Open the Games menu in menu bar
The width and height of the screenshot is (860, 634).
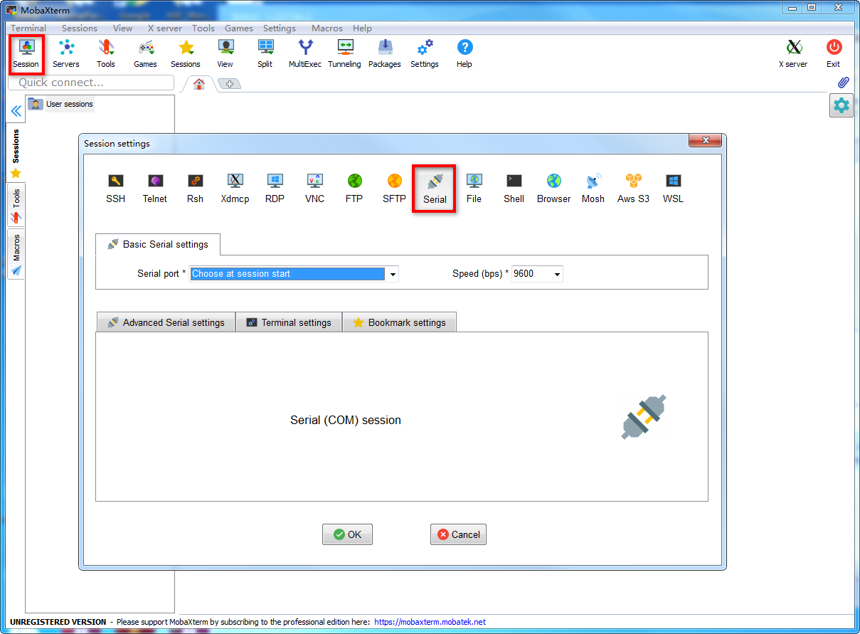239,28
